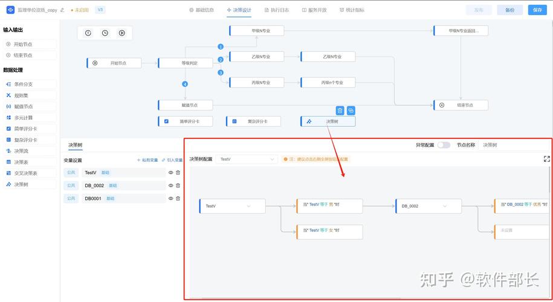
Task: Toggle eye visibility for DB0001 variable
Action: click(170, 198)
